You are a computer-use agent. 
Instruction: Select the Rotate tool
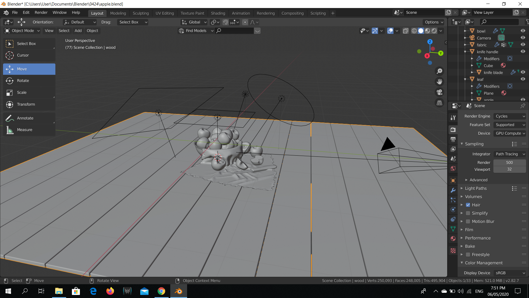click(23, 81)
